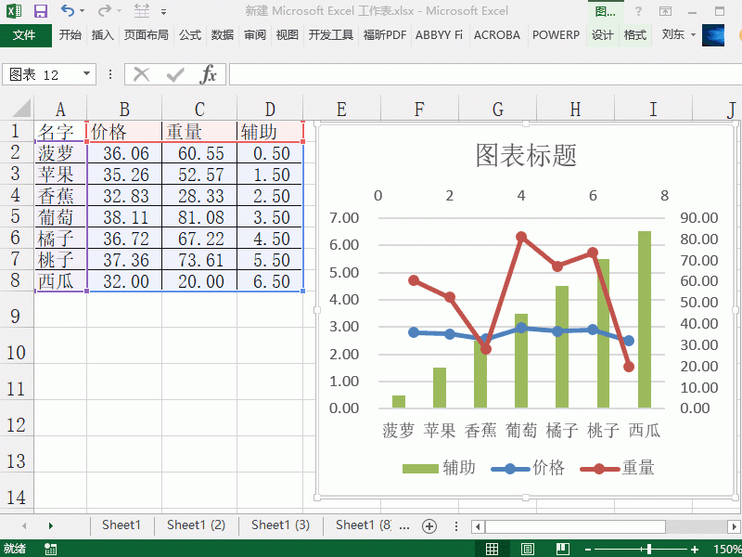Image resolution: width=742 pixels, height=557 pixels.
Task: Toggle macro recording in the status bar
Action: click(x=49, y=548)
